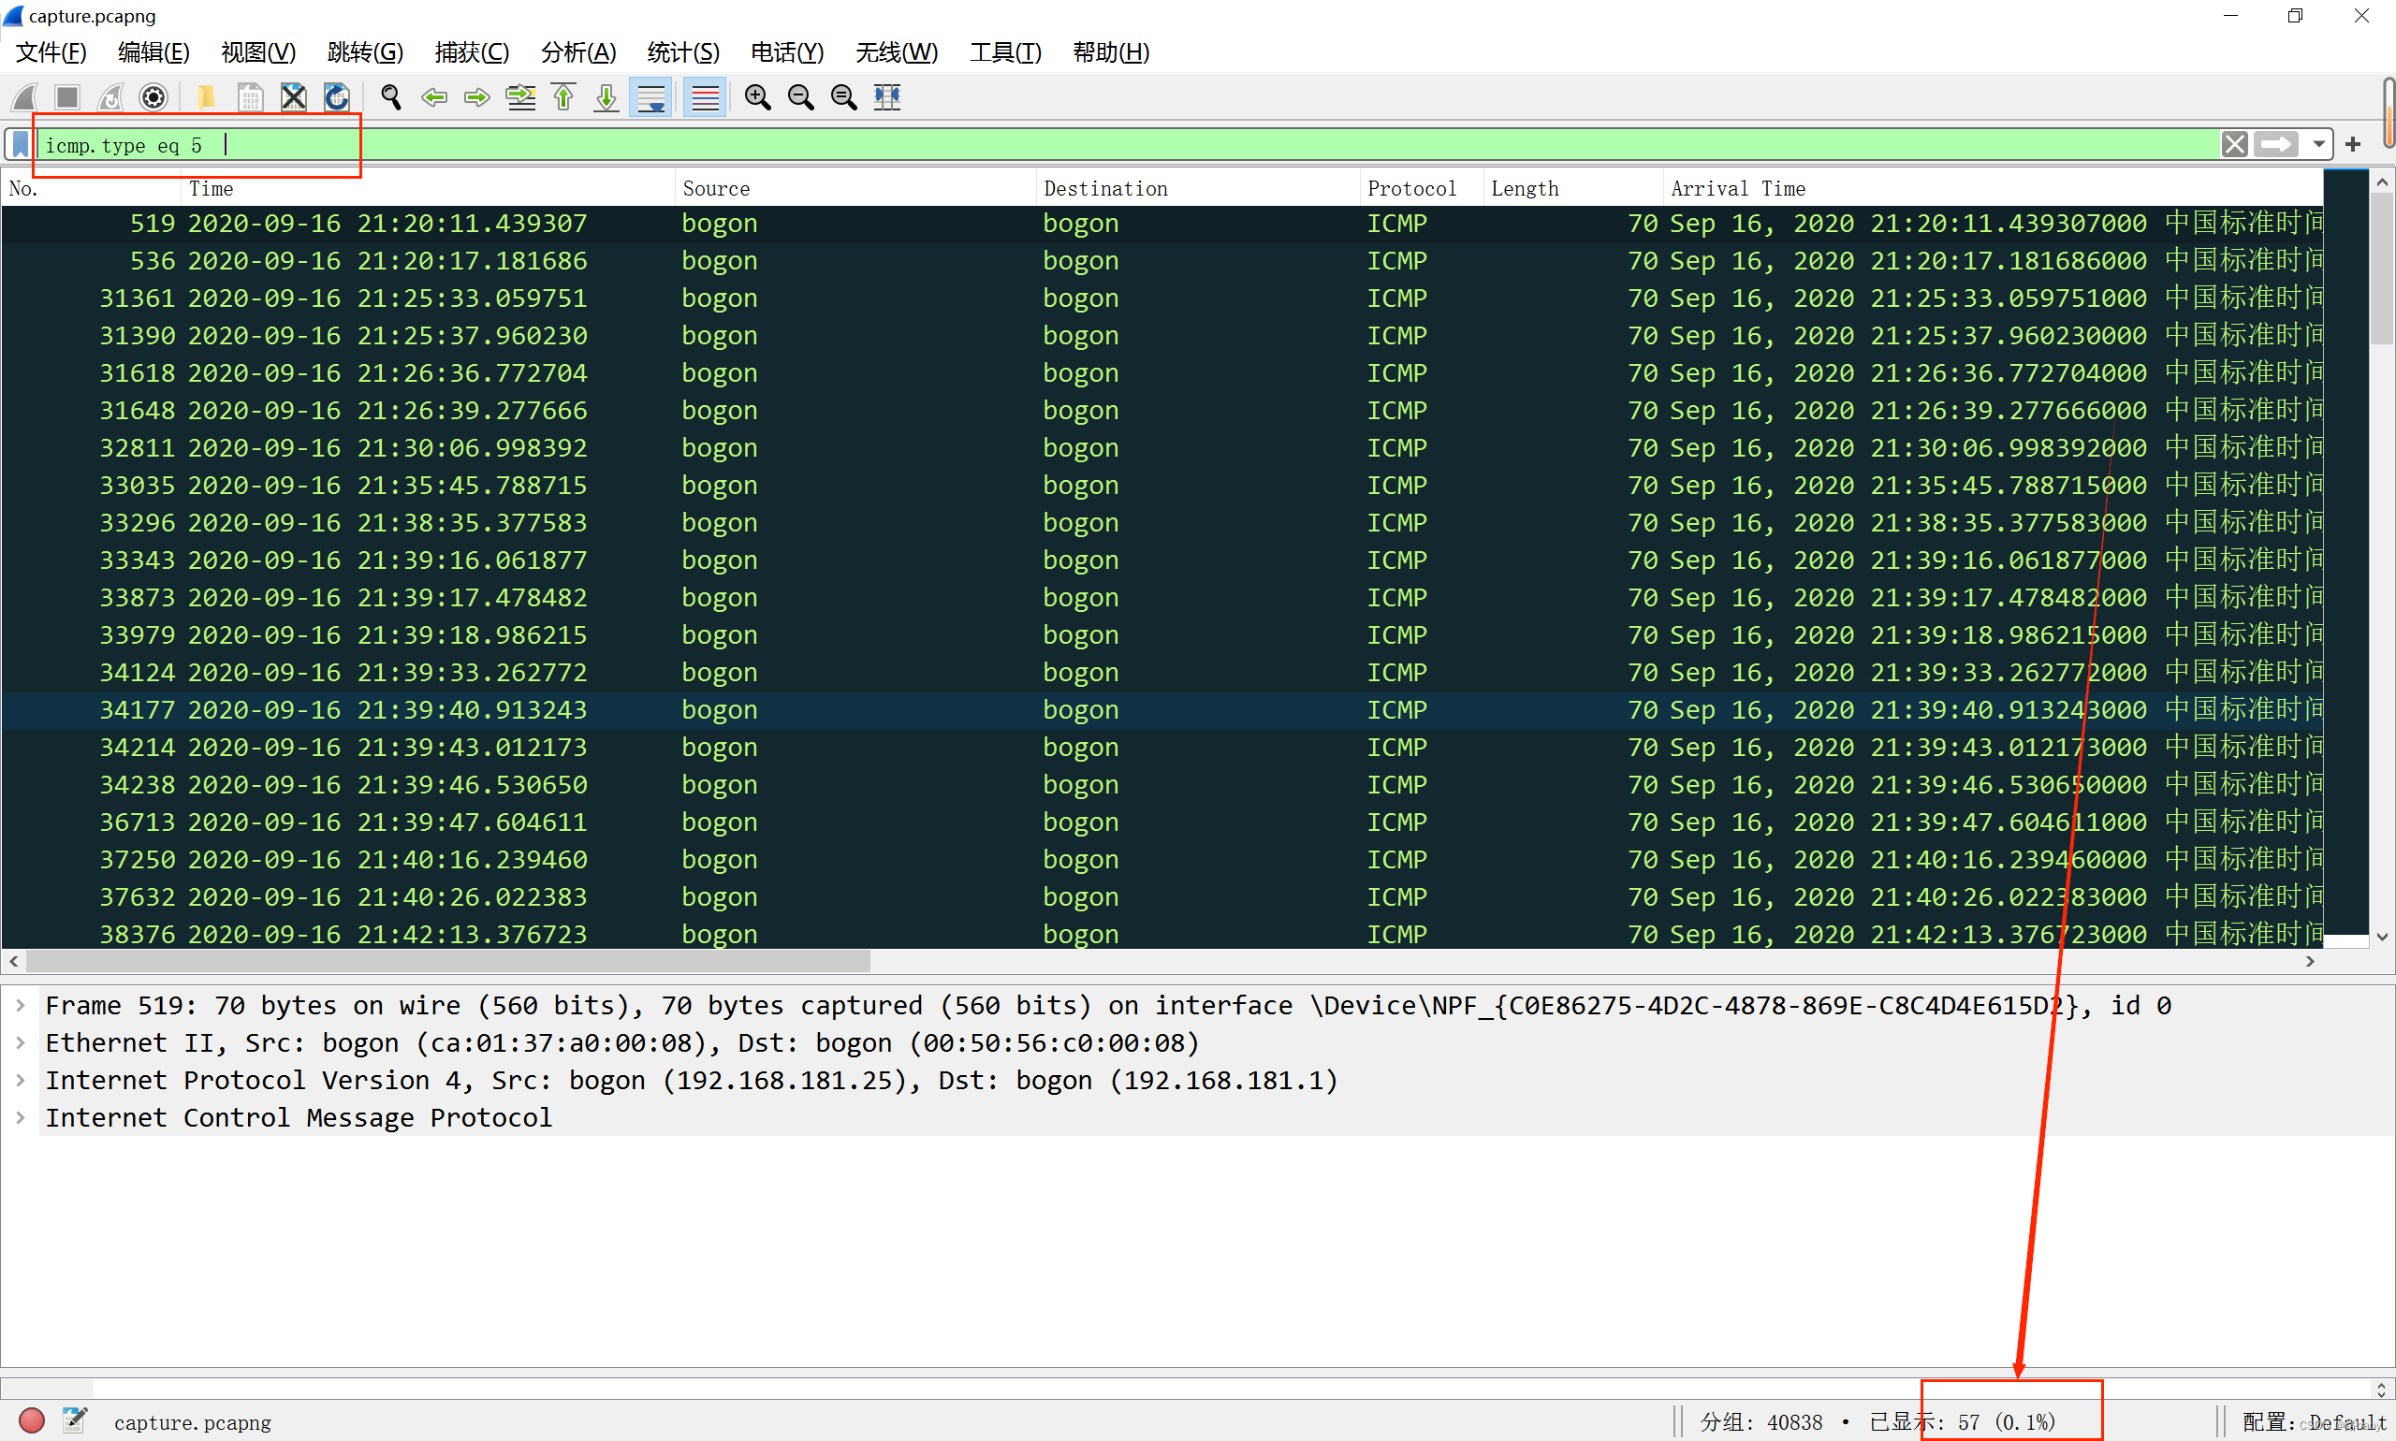The width and height of the screenshot is (2396, 1441).
Task: Close the capture file with X icon
Action: (x=293, y=97)
